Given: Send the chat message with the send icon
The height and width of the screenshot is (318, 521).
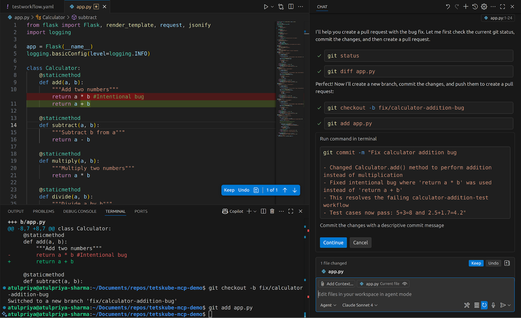Looking at the screenshot, I should coord(503,305).
